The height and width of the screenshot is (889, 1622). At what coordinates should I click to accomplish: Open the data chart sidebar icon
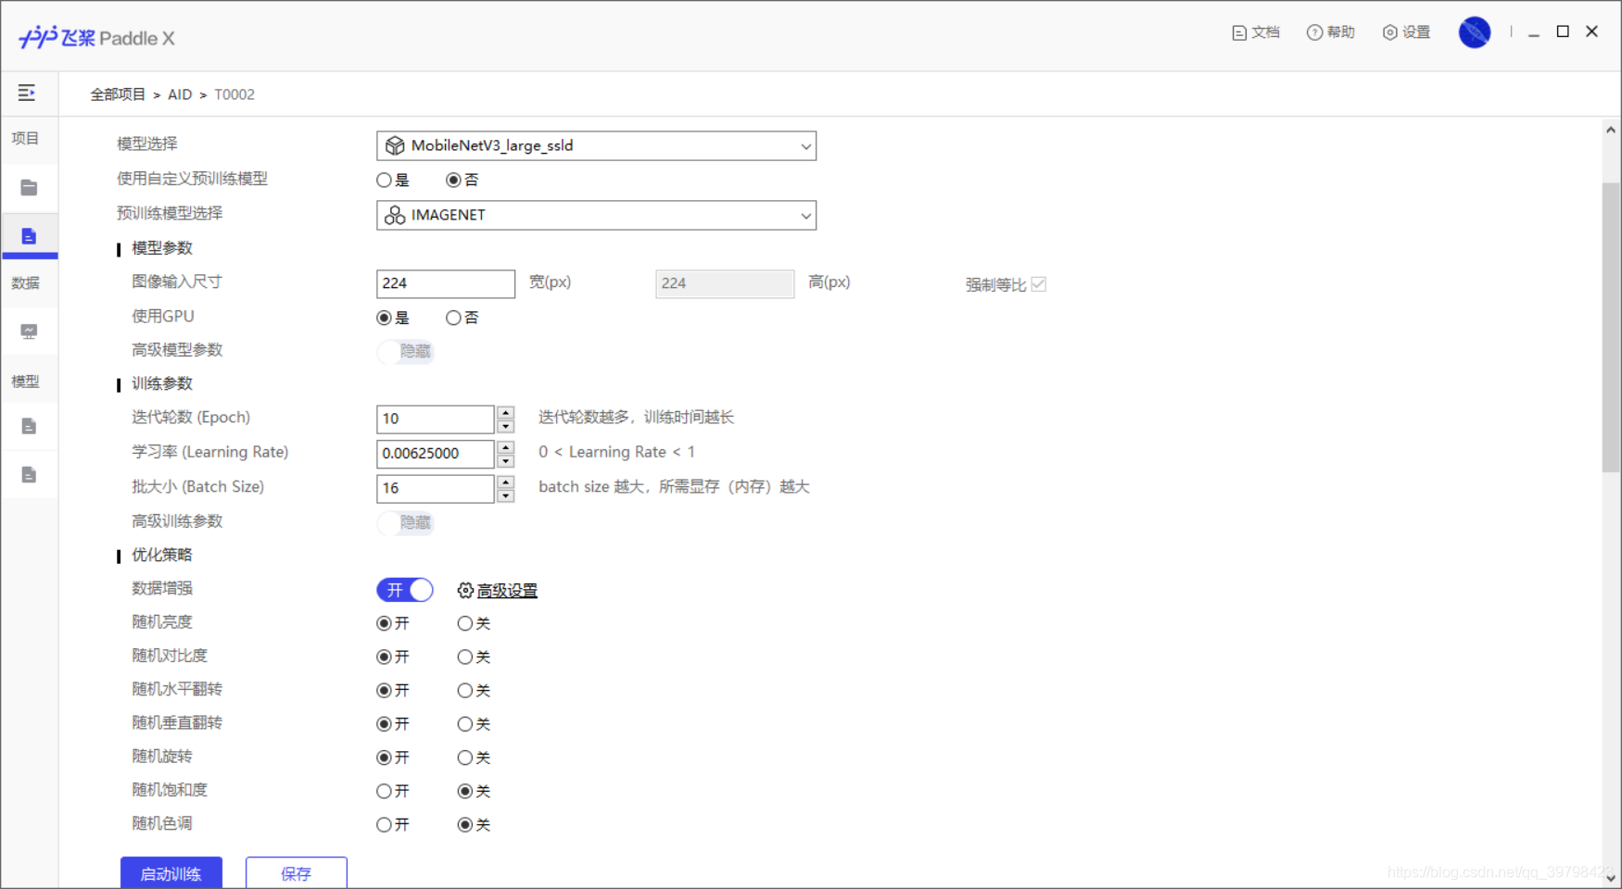(29, 332)
